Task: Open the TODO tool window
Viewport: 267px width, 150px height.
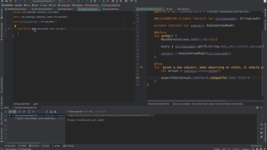Action: point(23,146)
